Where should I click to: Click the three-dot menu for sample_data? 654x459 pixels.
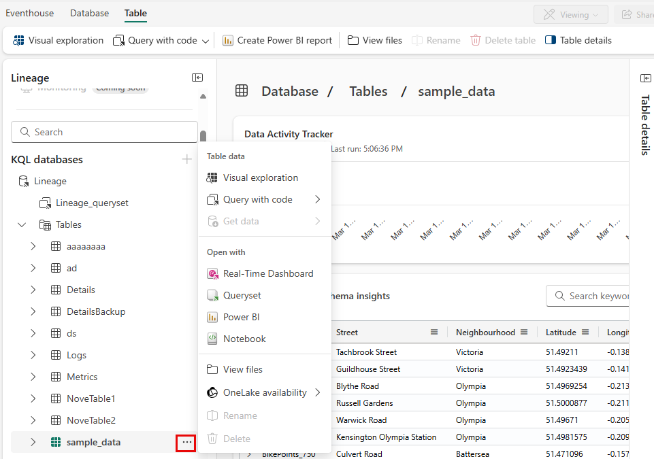click(x=186, y=442)
